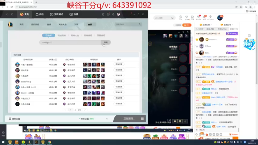Click 正在运行 game status button
The height and width of the screenshot is (145, 258).
[x=129, y=119]
